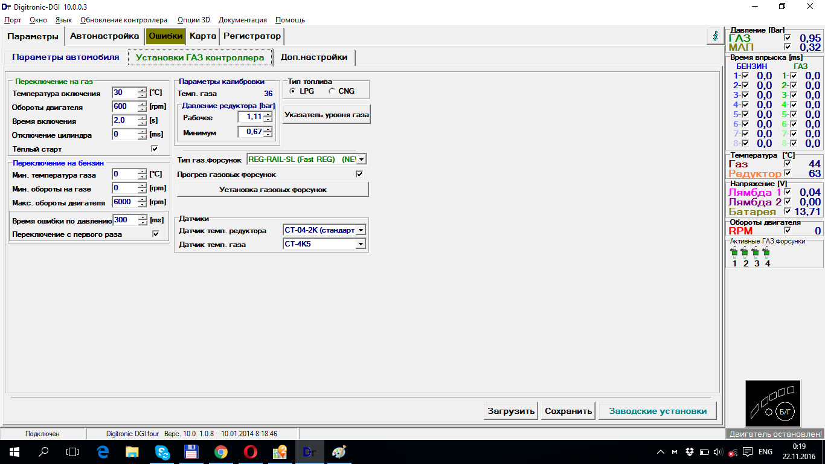Open Windows Start menu
The width and height of the screenshot is (825, 464).
pos(14,451)
